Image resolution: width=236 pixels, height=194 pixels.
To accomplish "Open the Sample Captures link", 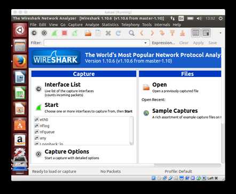I will pyautogui.click(x=175, y=111).
